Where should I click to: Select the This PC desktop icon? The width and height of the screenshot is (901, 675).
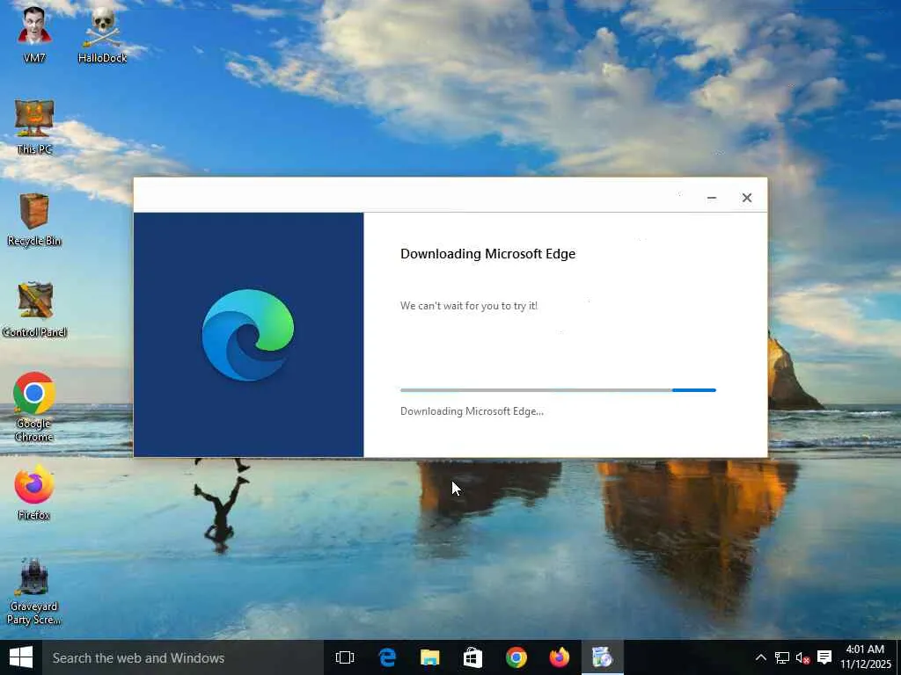point(34,127)
